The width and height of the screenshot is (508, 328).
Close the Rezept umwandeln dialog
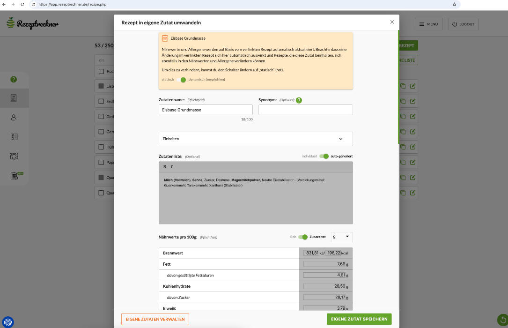[x=392, y=22]
